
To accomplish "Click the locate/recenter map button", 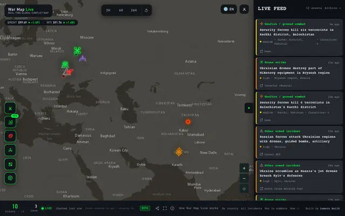I will pyautogui.click(x=244, y=189).
